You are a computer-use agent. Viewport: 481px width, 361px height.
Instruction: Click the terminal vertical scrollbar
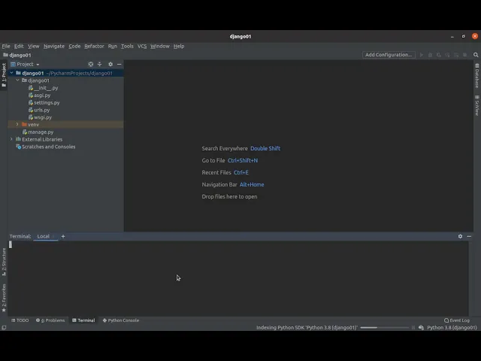(x=471, y=278)
